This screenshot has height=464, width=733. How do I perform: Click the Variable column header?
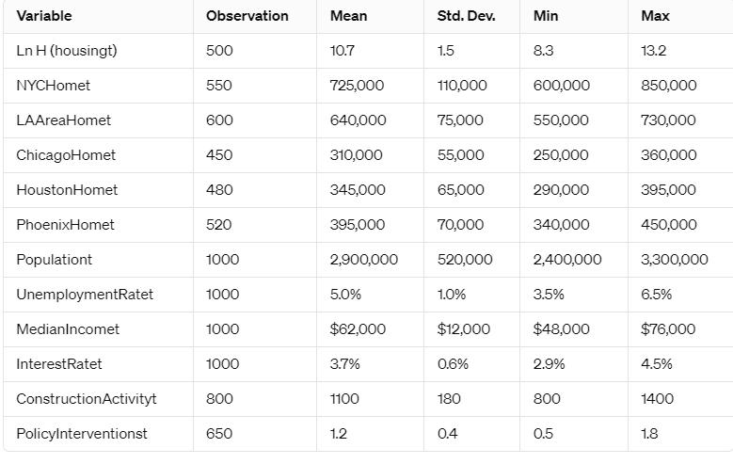[44, 16]
